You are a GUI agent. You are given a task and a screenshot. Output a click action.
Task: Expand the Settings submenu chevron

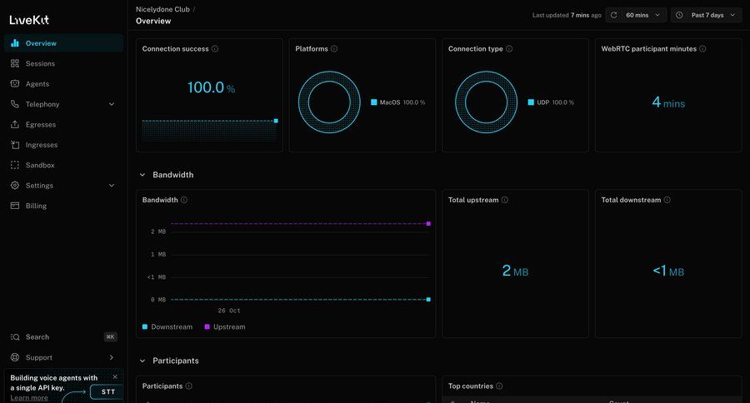(112, 186)
